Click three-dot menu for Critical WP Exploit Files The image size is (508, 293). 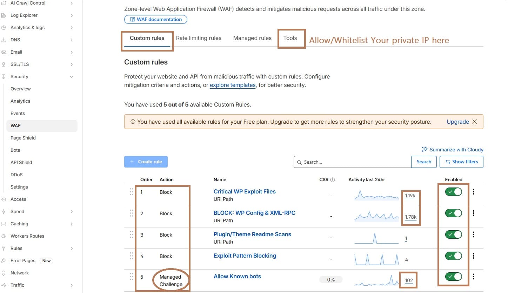coord(474,192)
